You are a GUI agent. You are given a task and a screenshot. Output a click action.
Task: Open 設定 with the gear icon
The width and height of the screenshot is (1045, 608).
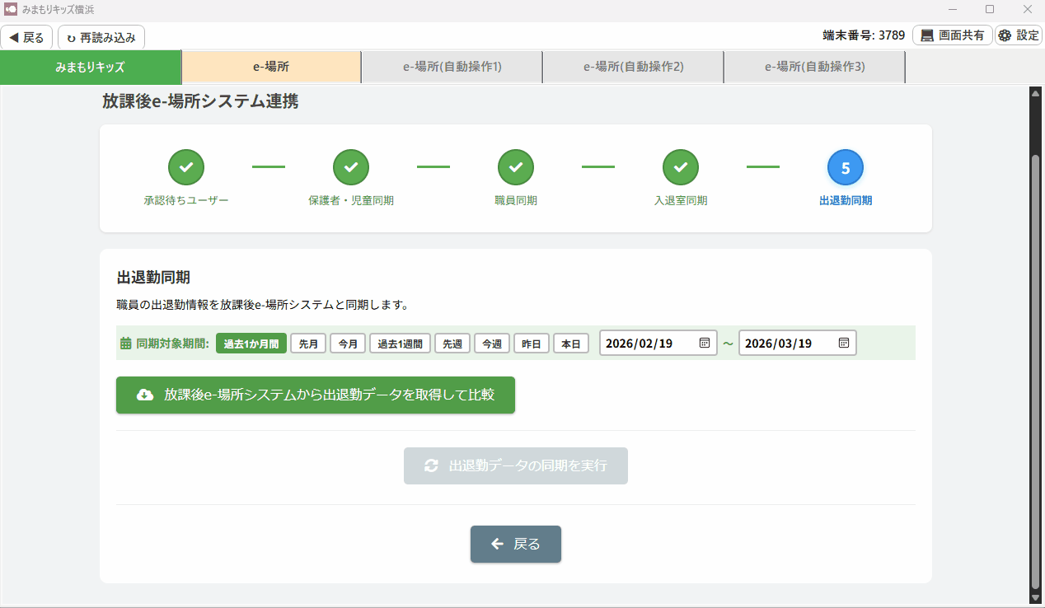click(1018, 35)
